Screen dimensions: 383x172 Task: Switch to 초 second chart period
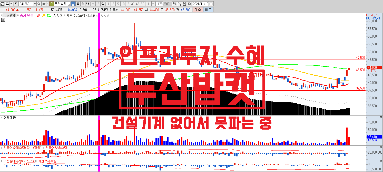pos(98,4)
